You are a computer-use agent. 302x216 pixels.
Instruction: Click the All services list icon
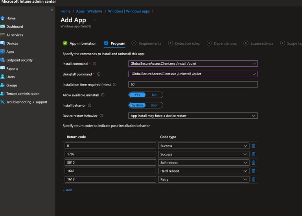[x=2, y=35]
